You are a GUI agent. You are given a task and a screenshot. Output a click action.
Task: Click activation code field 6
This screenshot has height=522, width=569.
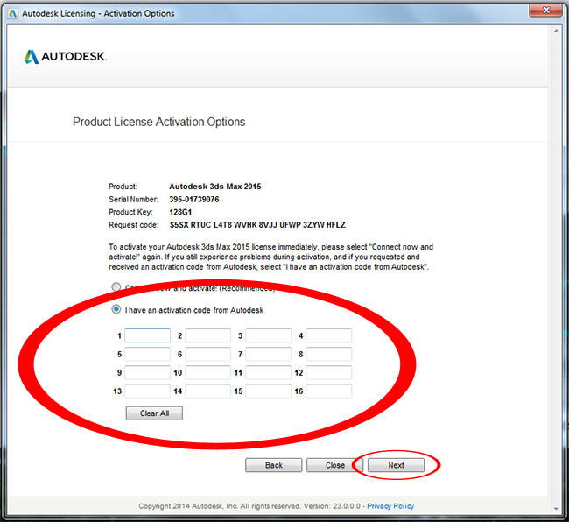(x=208, y=354)
